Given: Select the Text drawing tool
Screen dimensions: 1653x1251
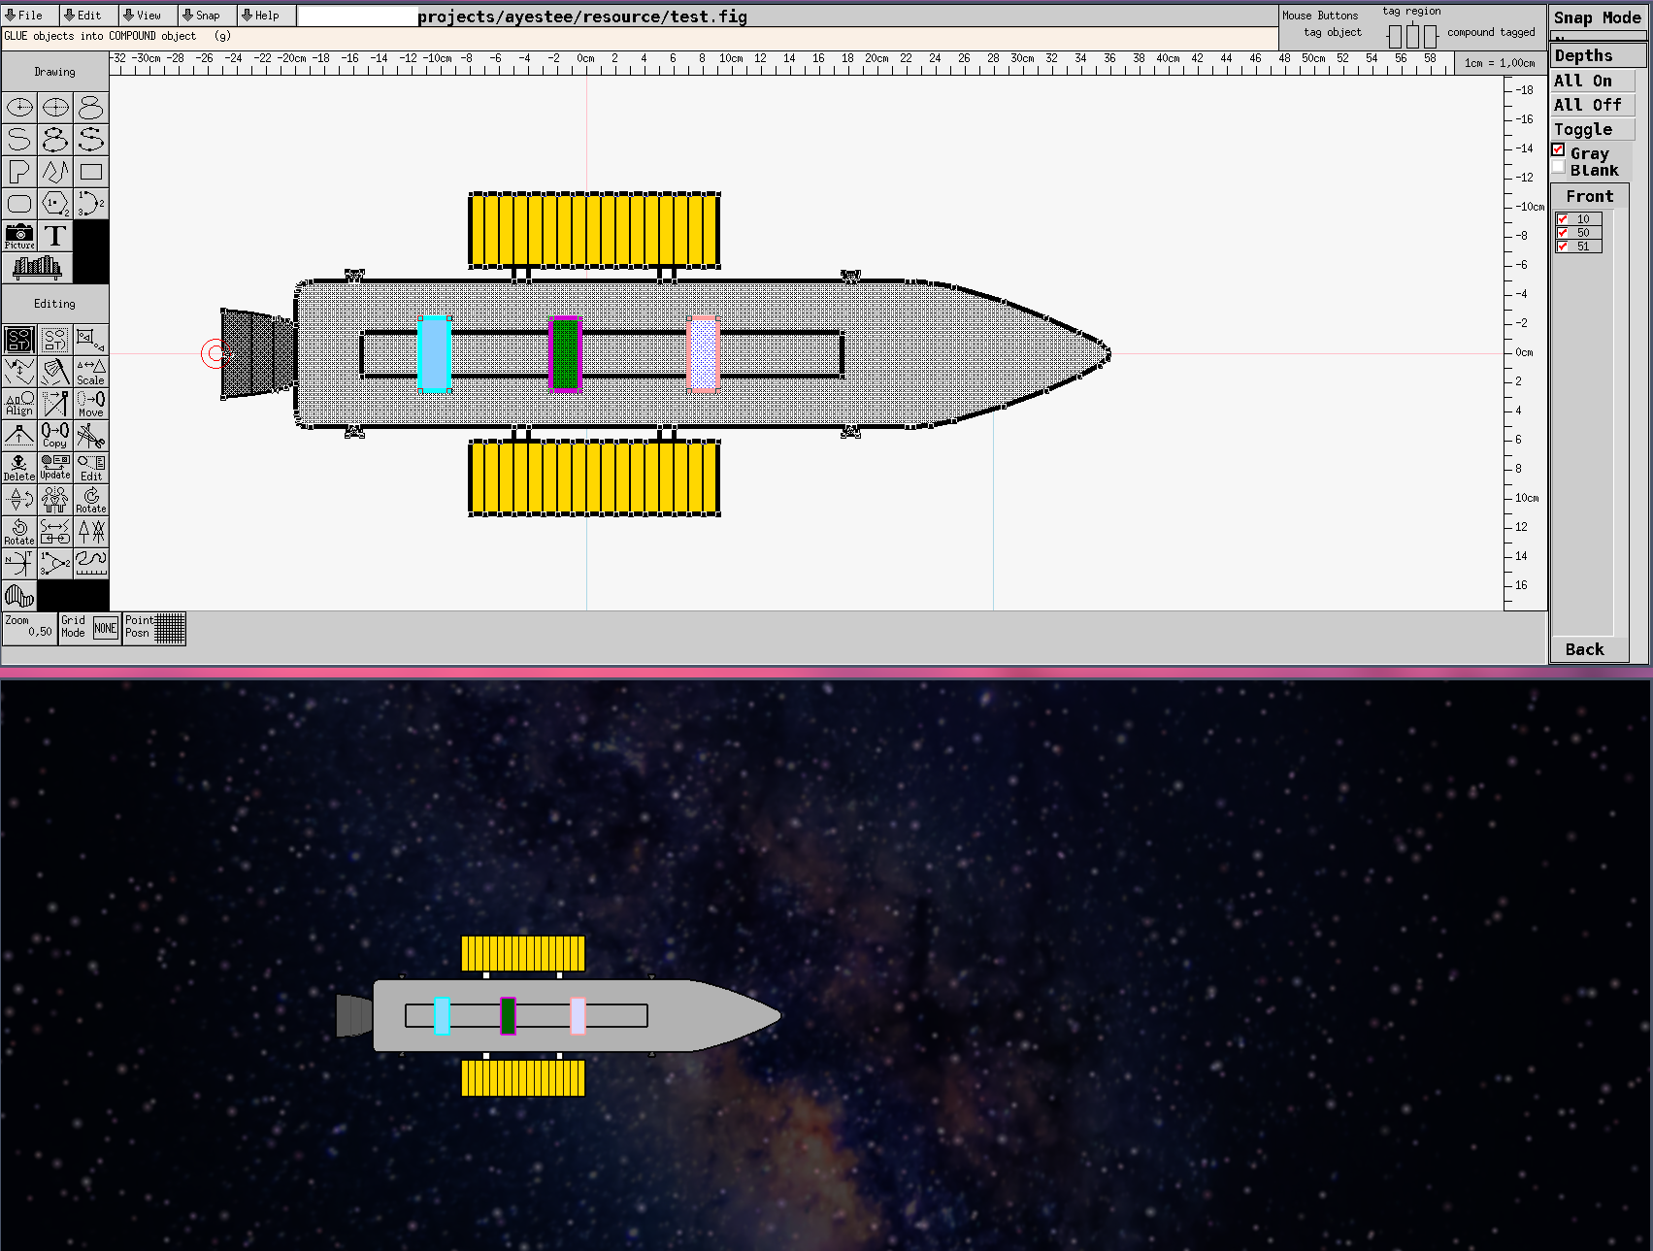Looking at the screenshot, I should (x=55, y=236).
